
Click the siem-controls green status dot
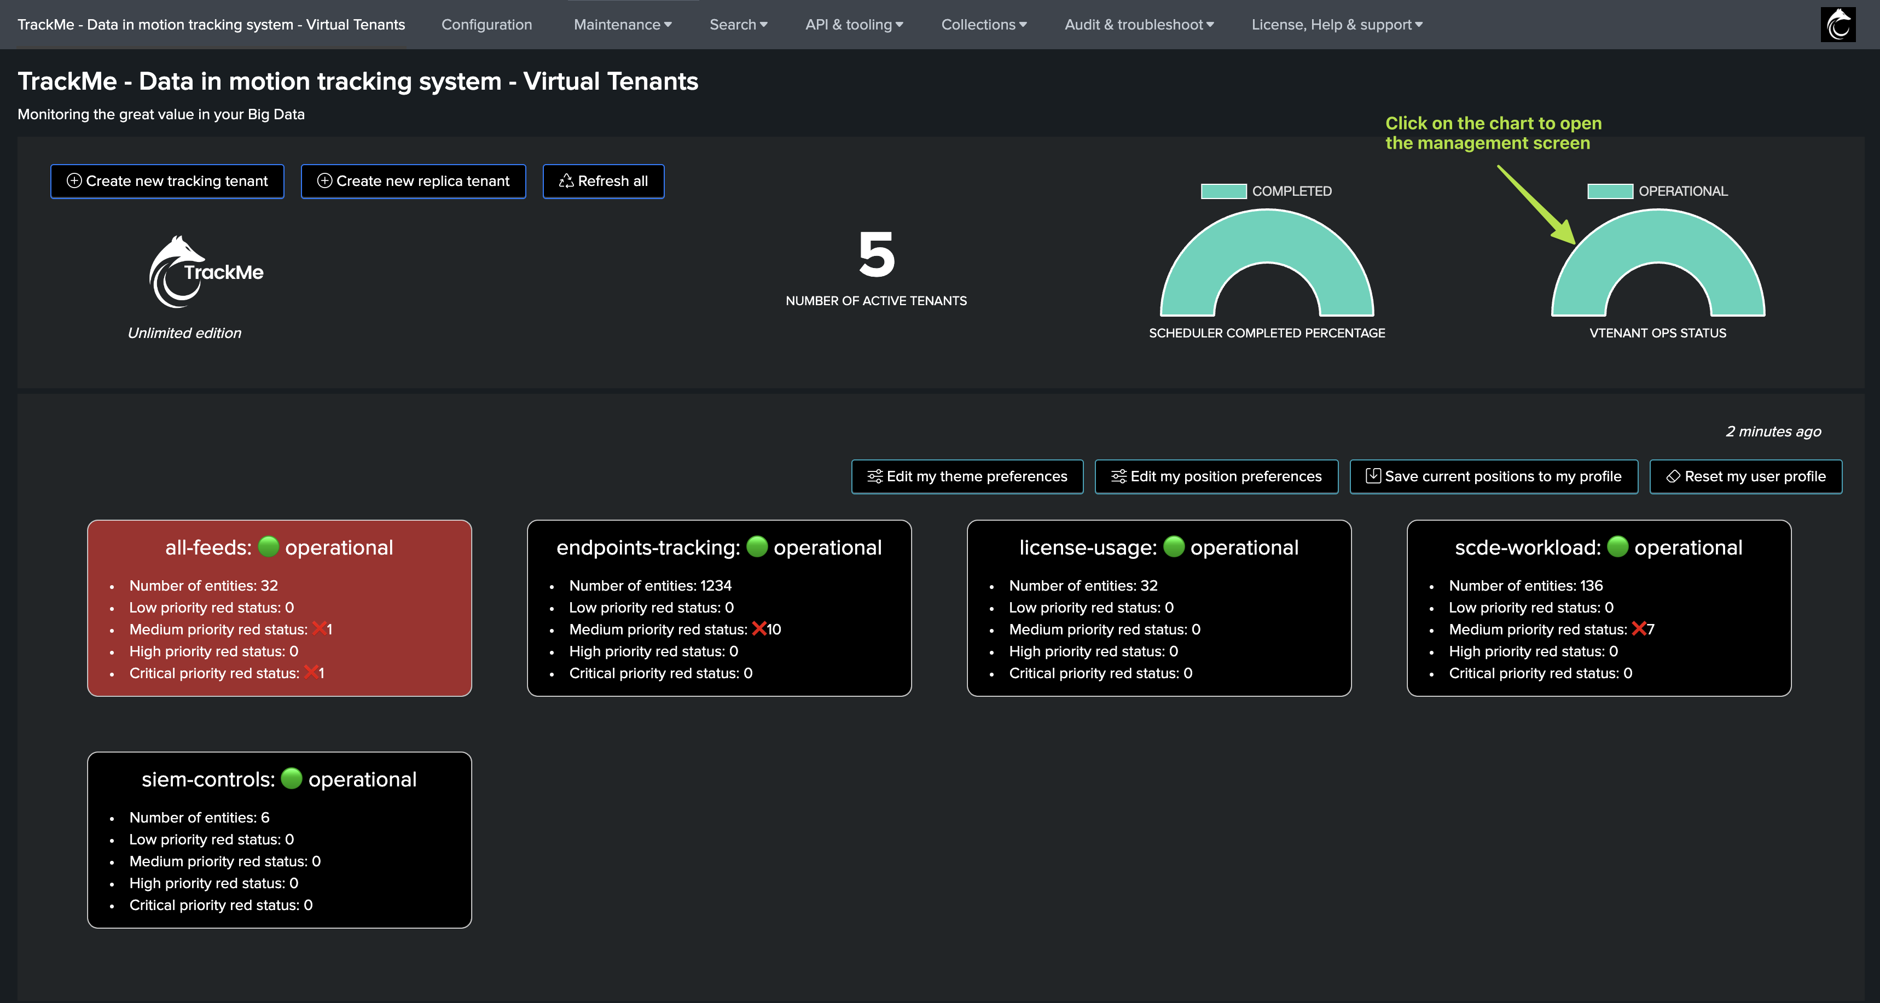click(x=291, y=778)
